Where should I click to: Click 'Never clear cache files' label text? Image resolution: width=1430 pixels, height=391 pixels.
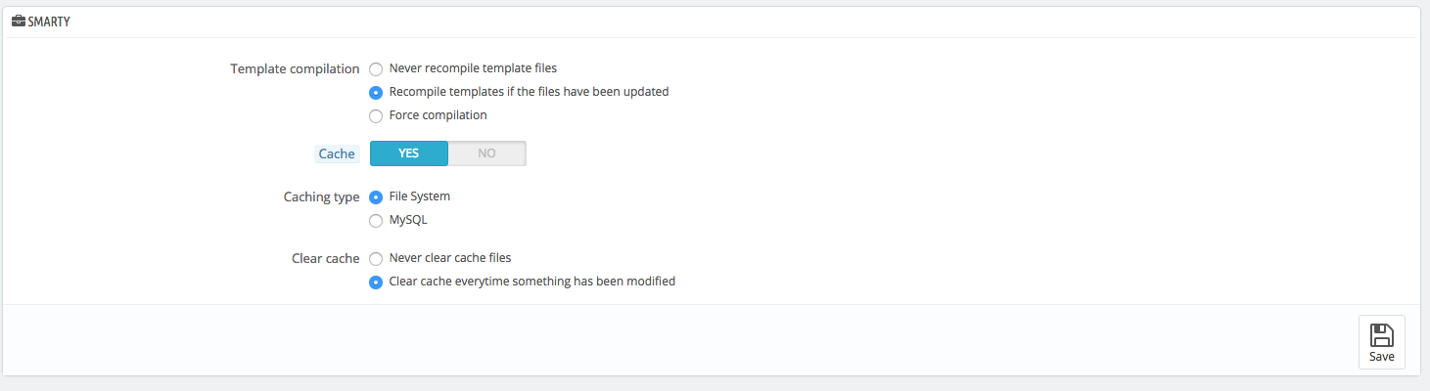click(x=450, y=258)
